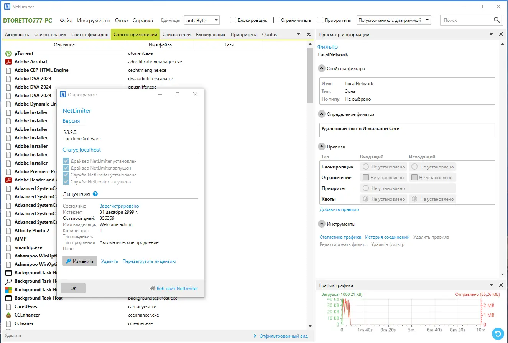Click the Microsoft logo icon in the app list

point(8,290)
